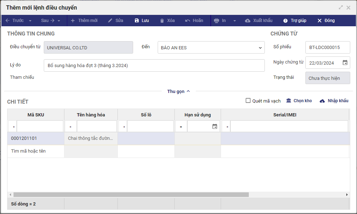Click Thêm mới in the toolbar
The height and width of the screenshot is (214, 357).
click(x=84, y=21)
